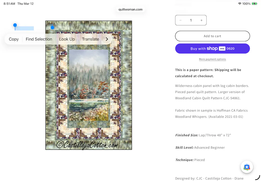Tap the 8:51 AM clock in the status bar

[x=9, y=4]
